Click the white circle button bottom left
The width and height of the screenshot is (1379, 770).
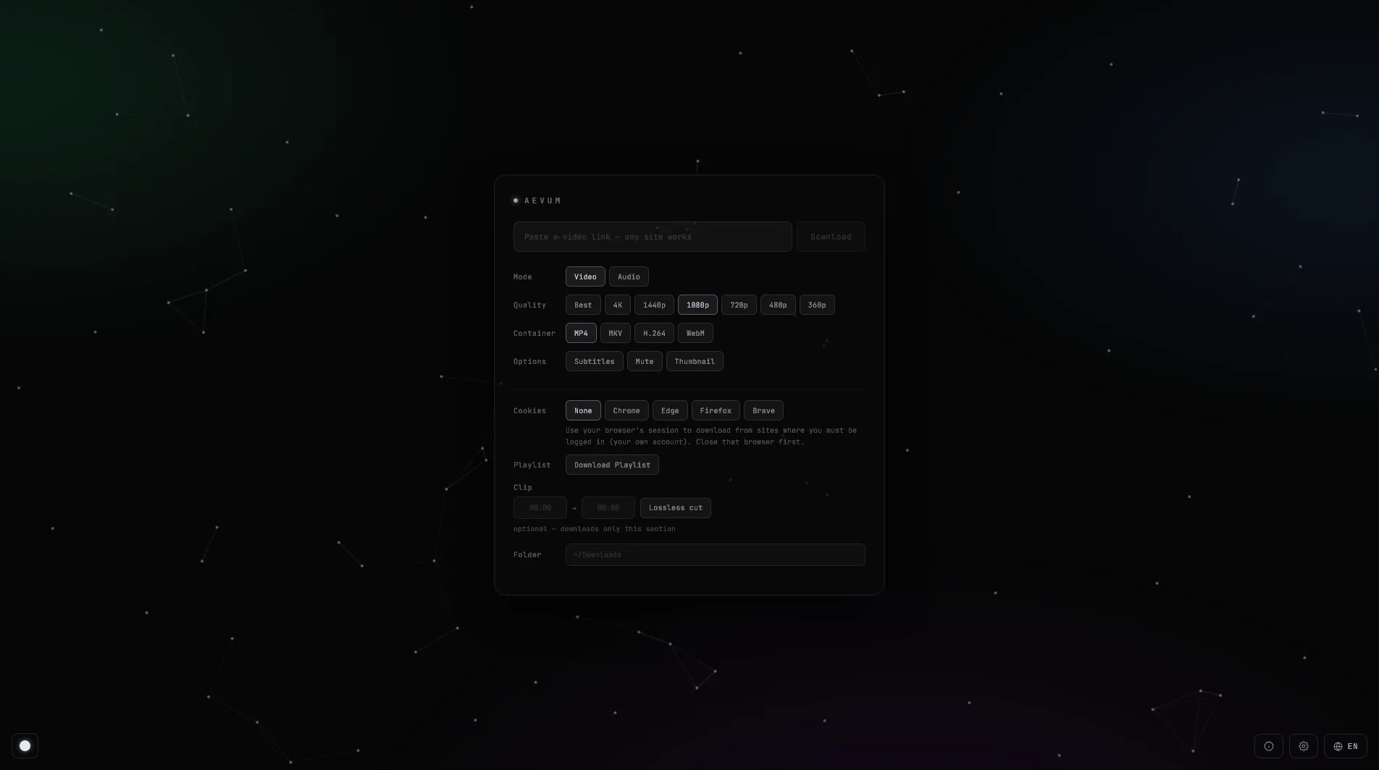coord(25,745)
